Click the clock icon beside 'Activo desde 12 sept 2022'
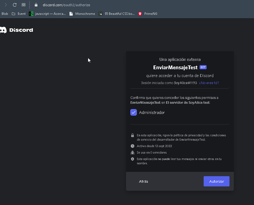The image size is (254, 205). tap(132, 146)
